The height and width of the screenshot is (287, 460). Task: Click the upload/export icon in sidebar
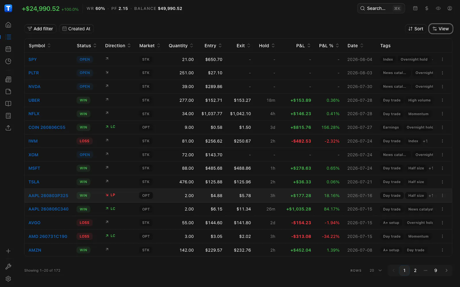(8, 128)
